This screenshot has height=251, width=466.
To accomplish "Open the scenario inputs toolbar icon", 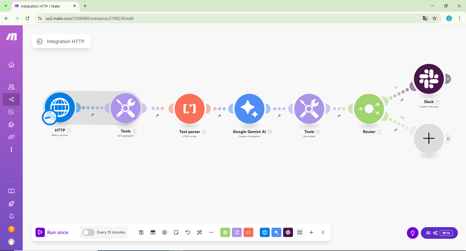I will tap(153, 232).
